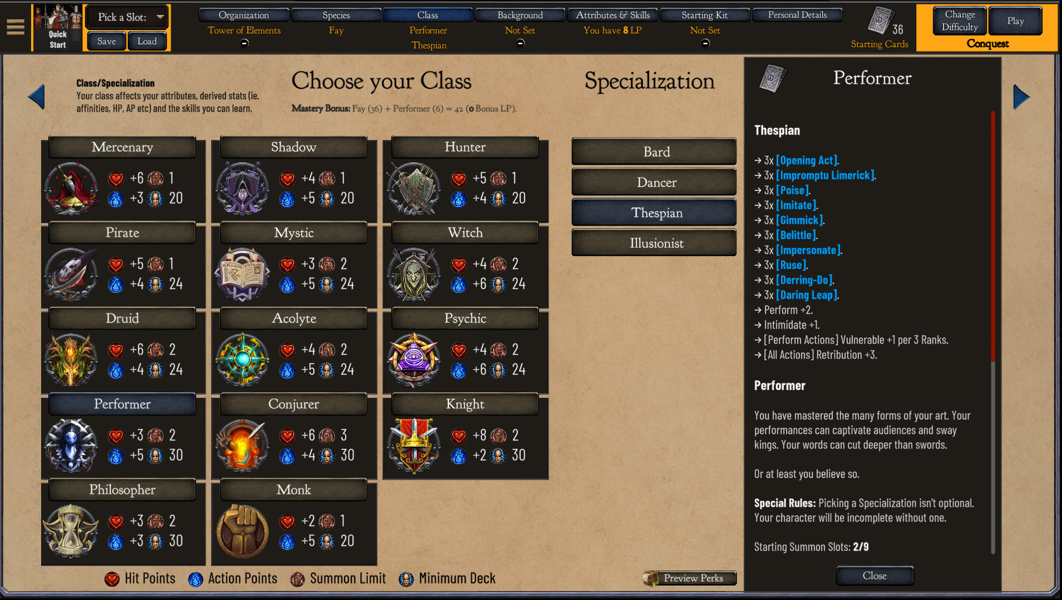Click the Quick Start knight icon

(58, 27)
